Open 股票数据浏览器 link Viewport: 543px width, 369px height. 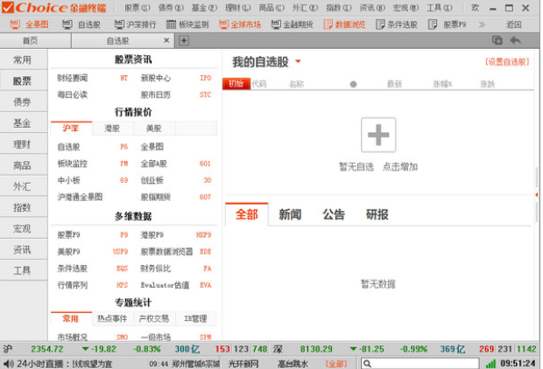tap(166, 252)
